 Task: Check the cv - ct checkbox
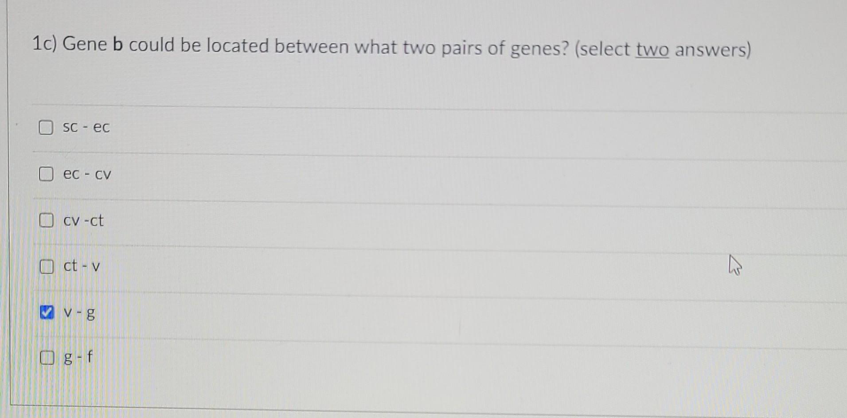[46, 220]
